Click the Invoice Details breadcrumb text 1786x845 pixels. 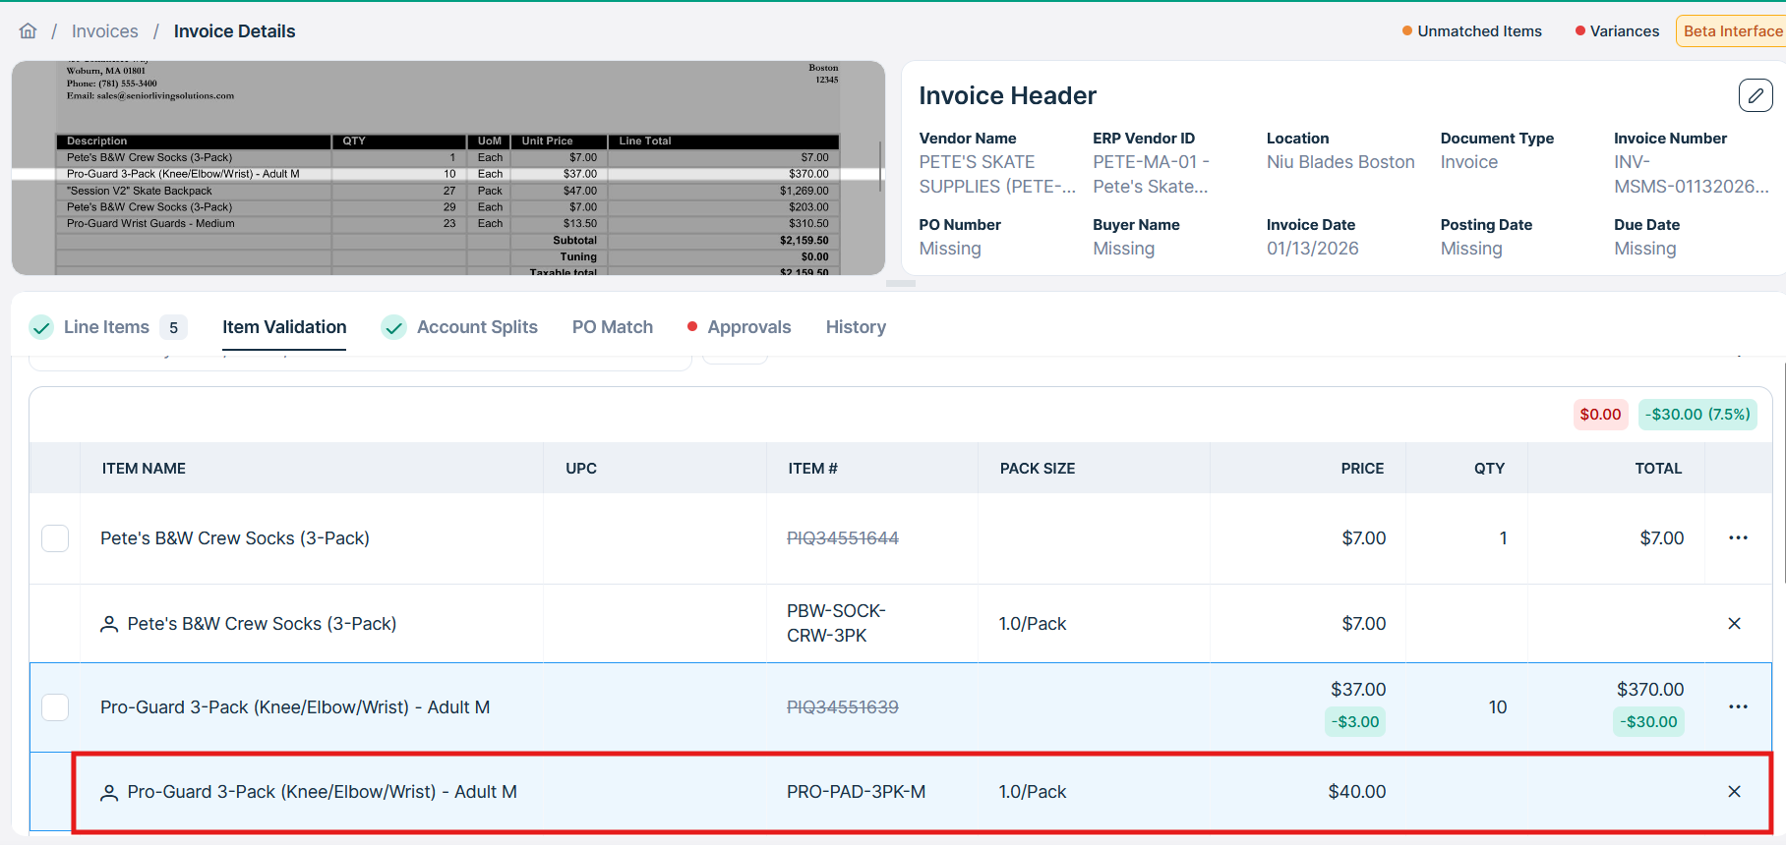234,31
